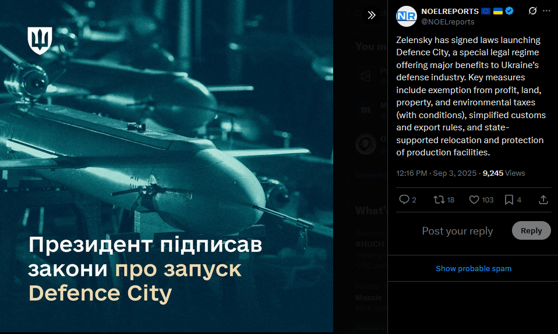
Task: Click the Ukrainian headline text on image
Action: tap(145, 269)
